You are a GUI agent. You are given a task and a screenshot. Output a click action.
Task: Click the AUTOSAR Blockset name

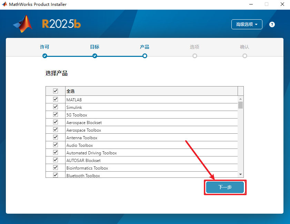coord(83,161)
